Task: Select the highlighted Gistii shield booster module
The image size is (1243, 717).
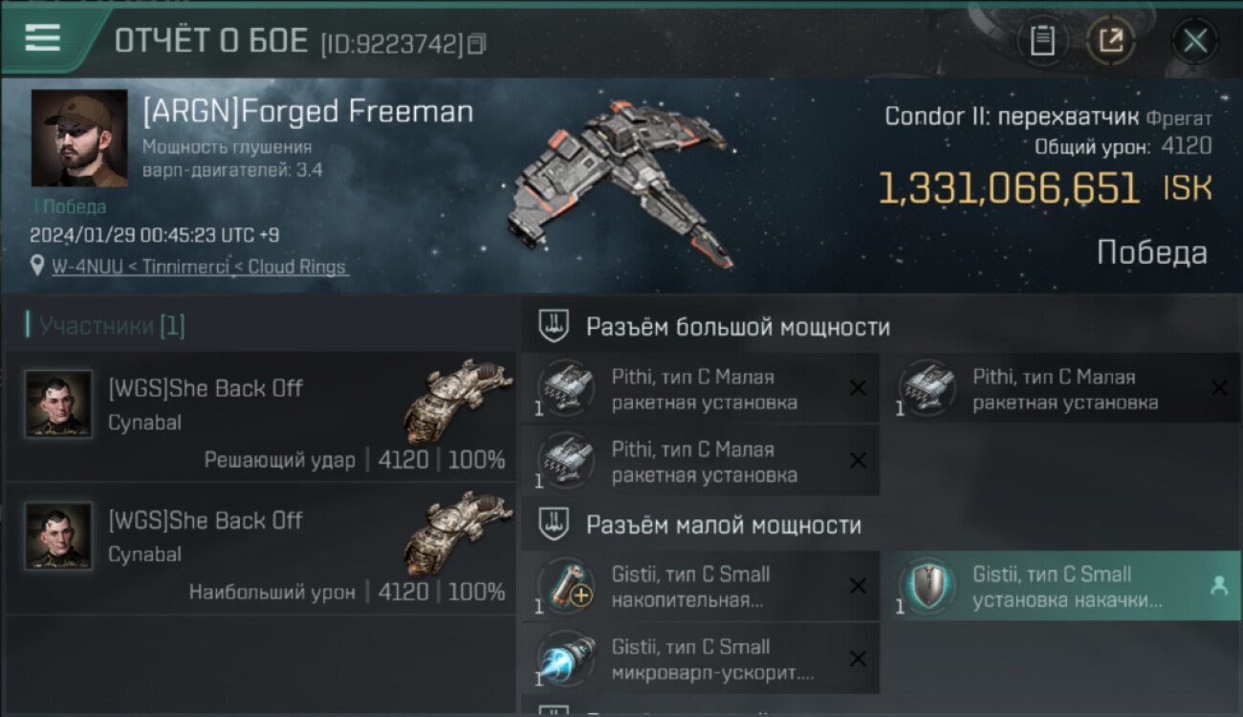Action: [1061, 586]
